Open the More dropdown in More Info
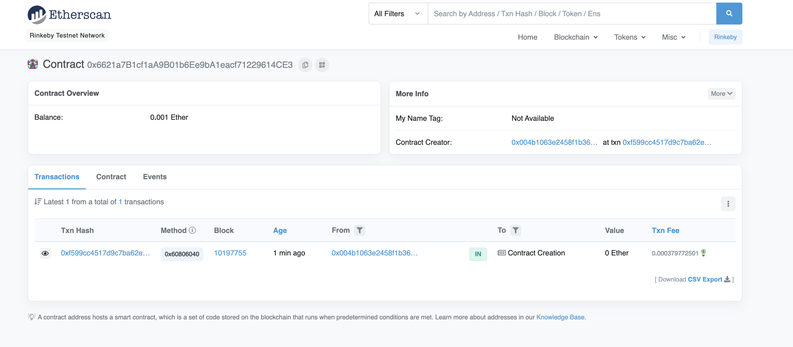The image size is (793, 347). (721, 94)
